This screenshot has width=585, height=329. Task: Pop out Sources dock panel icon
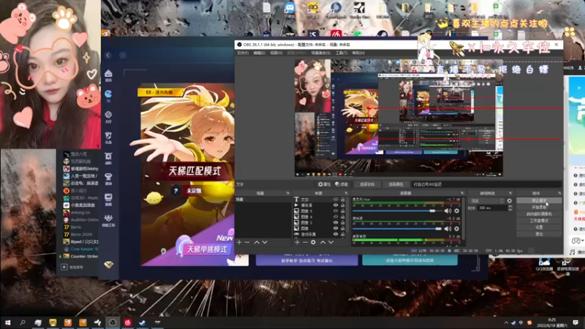(346, 193)
